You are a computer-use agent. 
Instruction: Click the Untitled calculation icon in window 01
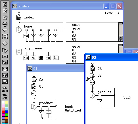(x=49, y=112)
